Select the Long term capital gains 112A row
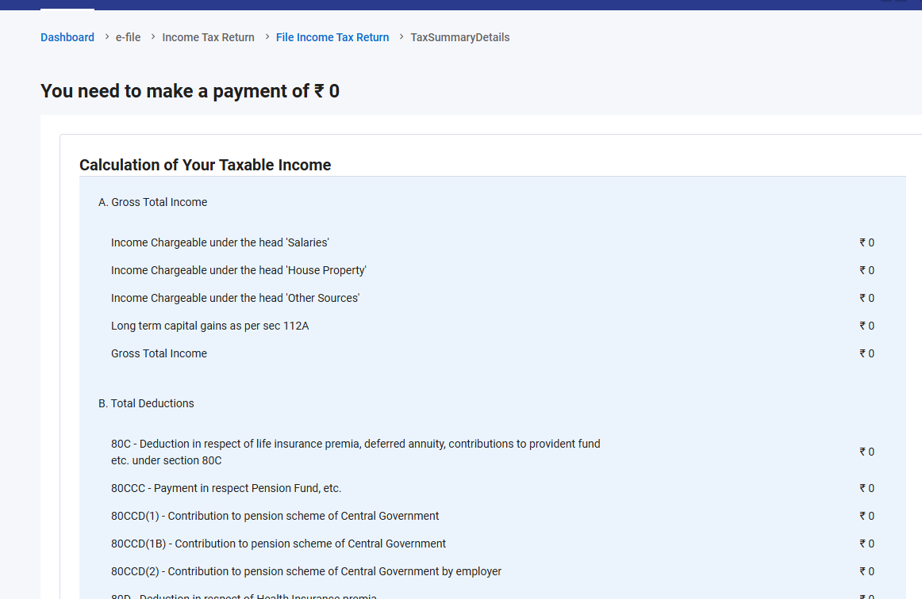The width and height of the screenshot is (922, 599). [209, 326]
